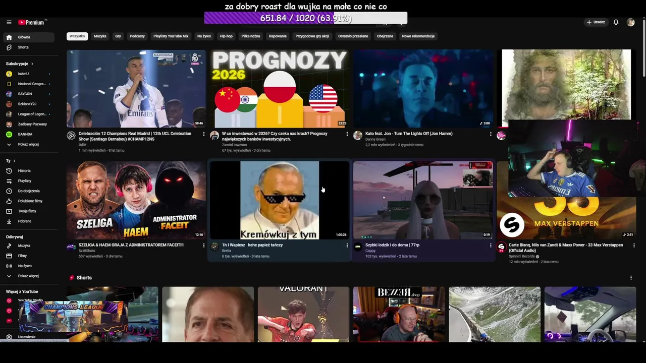This screenshot has height=363, width=646.
Task: Click the YouTube Premium logo
Action: click(x=32, y=22)
